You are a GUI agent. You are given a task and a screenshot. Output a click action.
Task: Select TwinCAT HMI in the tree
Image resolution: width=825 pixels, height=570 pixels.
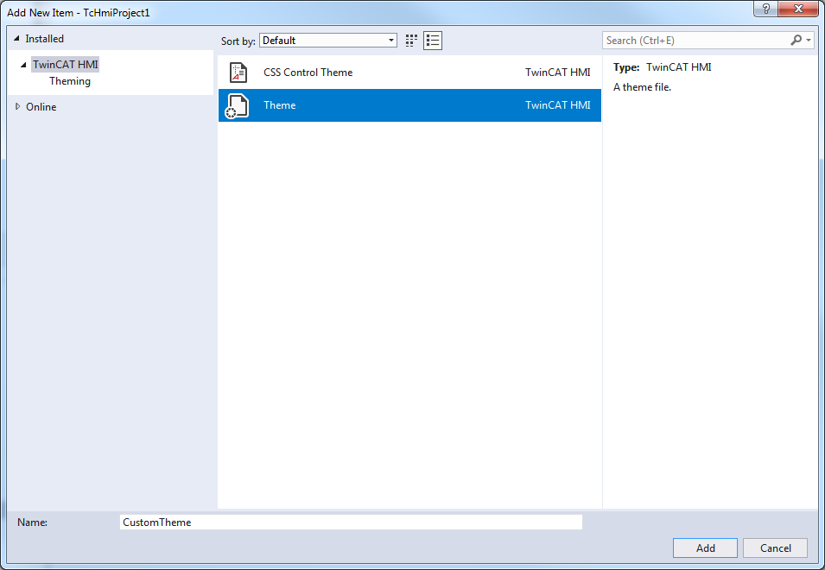pyautogui.click(x=66, y=65)
